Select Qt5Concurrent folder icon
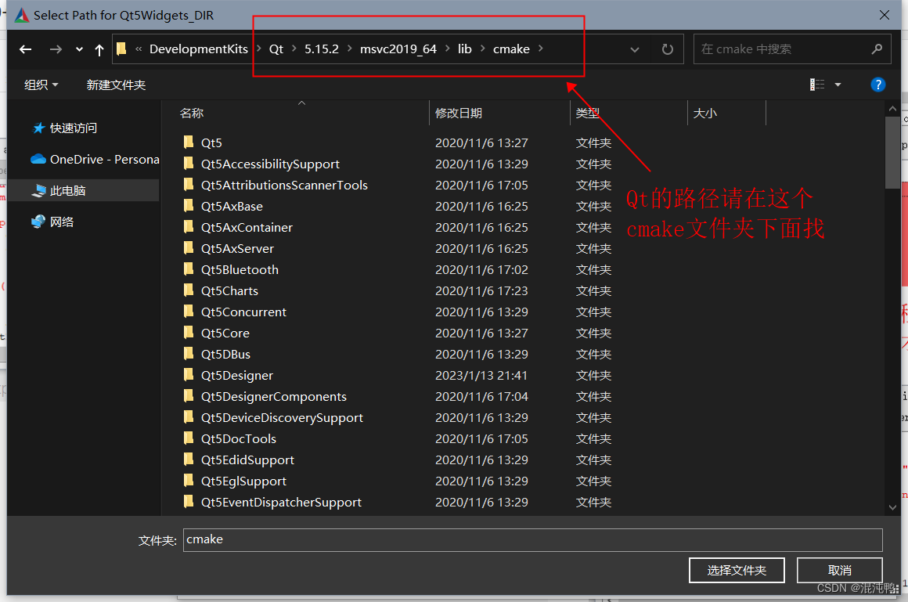Image resolution: width=908 pixels, height=602 pixels. 189,311
